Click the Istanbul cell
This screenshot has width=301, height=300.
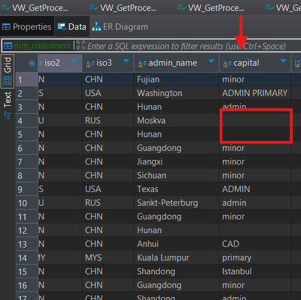255,271
